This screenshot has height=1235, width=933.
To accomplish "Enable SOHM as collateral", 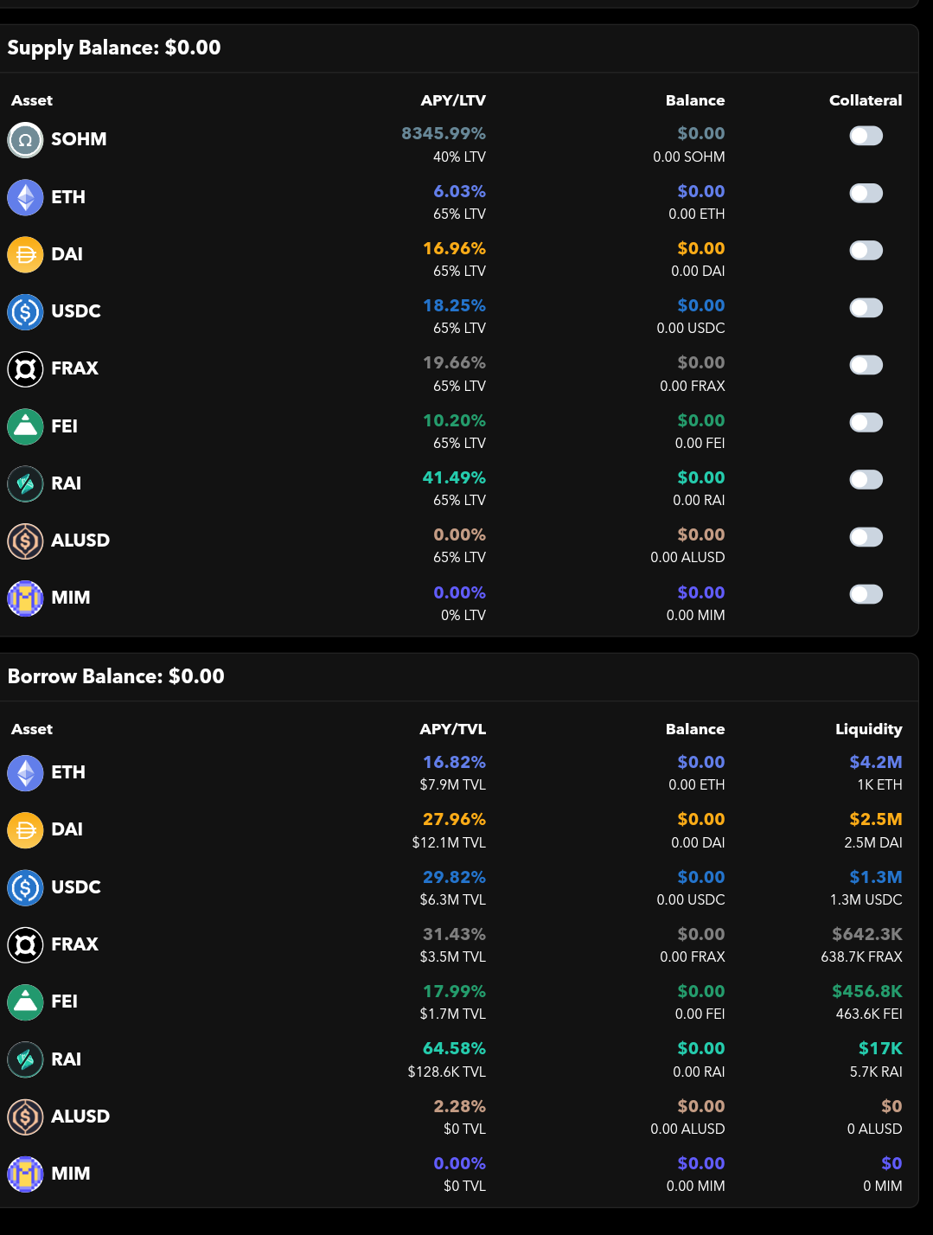I will pyautogui.click(x=866, y=136).
